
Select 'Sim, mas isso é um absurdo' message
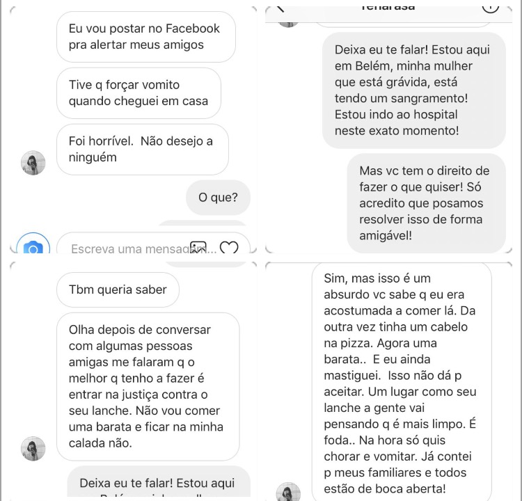402,382
